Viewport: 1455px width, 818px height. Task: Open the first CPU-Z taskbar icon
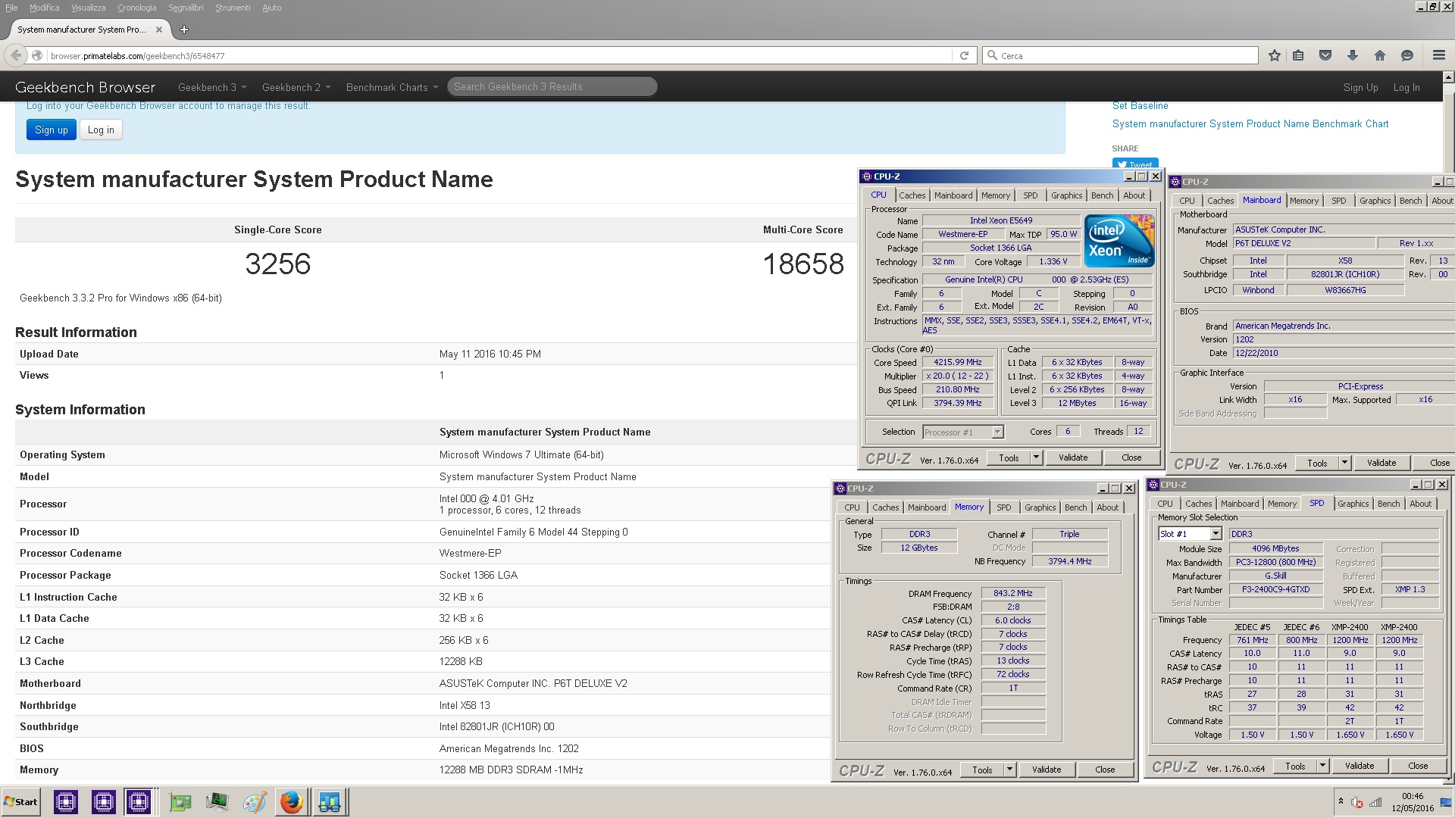pos(66,801)
